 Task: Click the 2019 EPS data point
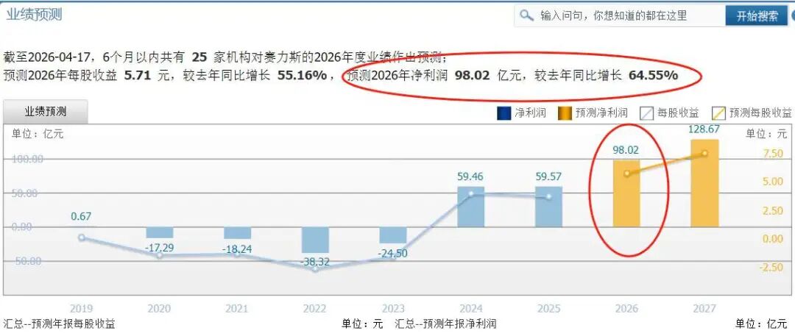click(82, 237)
